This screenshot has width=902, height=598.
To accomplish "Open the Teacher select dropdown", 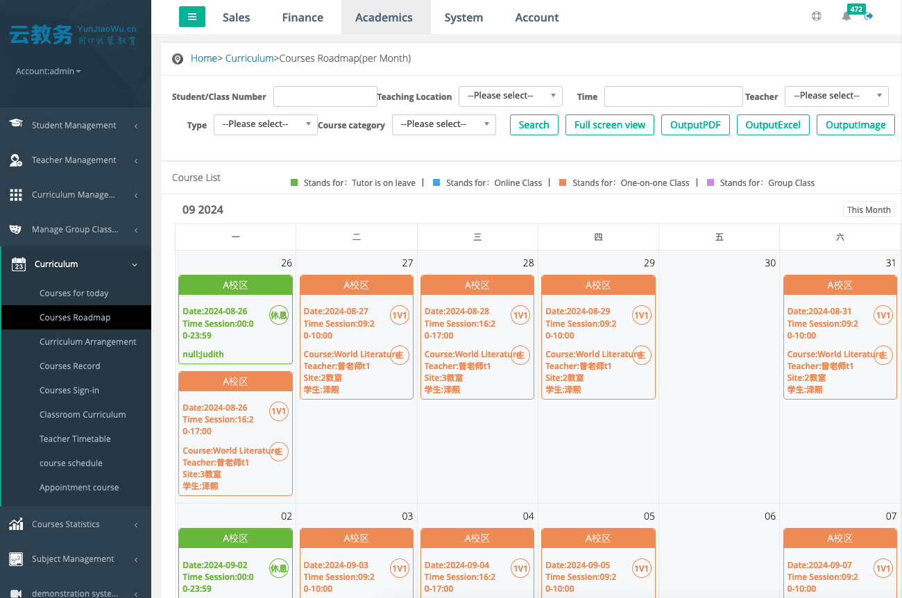I will (x=836, y=96).
